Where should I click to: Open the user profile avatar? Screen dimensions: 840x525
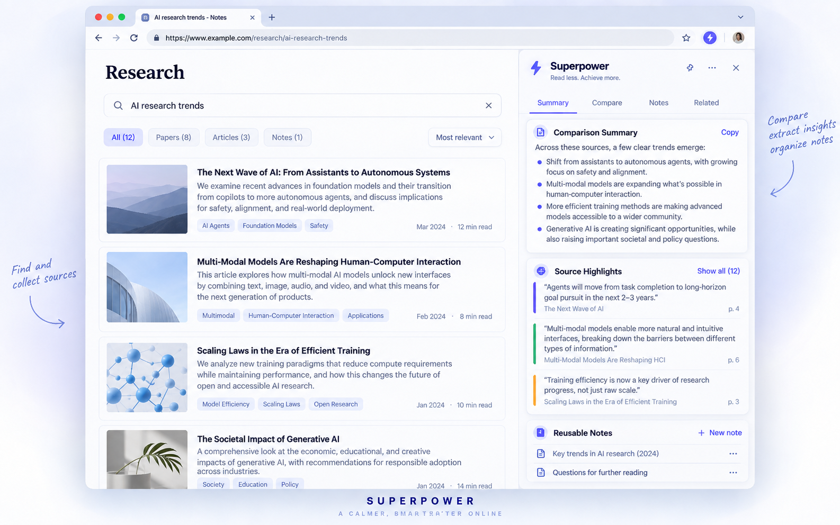pos(738,38)
